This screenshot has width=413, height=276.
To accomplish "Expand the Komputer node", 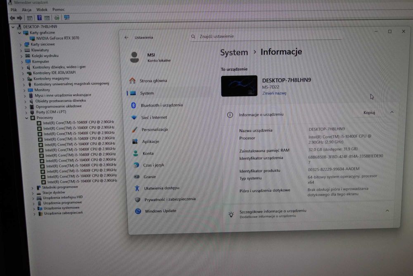I will point(22,62).
